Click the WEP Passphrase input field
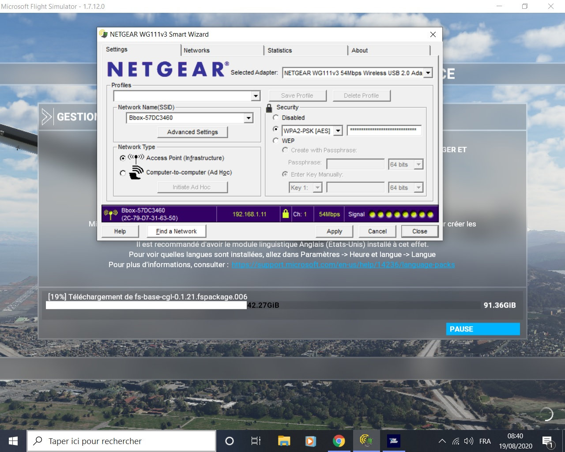The height and width of the screenshot is (452, 565). (355, 165)
